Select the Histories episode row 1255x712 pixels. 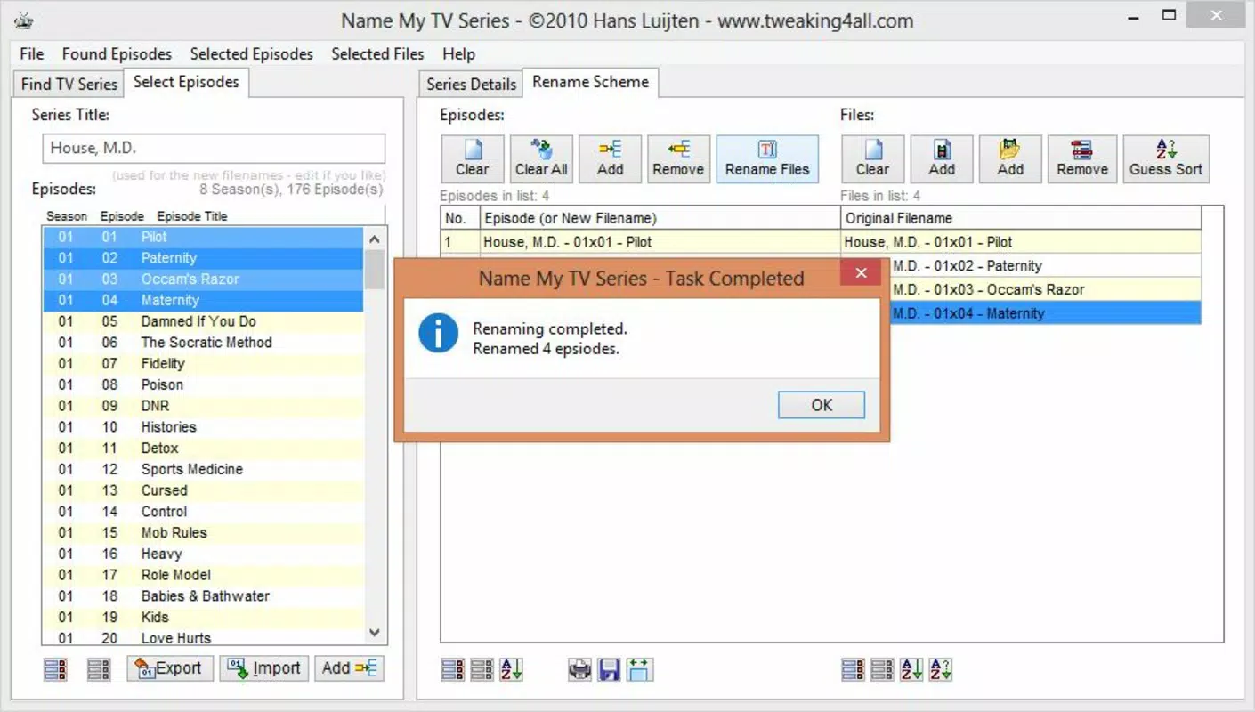pos(203,427)
